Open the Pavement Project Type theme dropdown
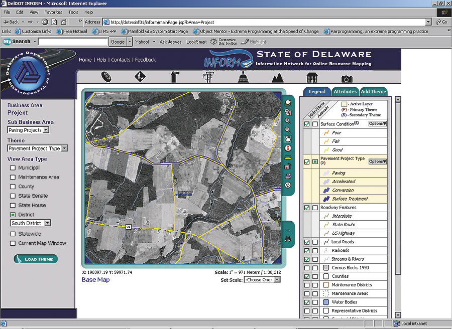The height and width of the screenshot is (329, 452). click(64, 148)
